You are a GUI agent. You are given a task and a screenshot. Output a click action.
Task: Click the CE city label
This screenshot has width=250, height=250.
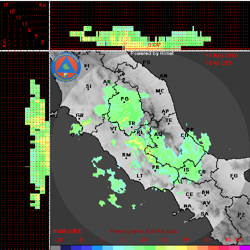click(189, 194)
